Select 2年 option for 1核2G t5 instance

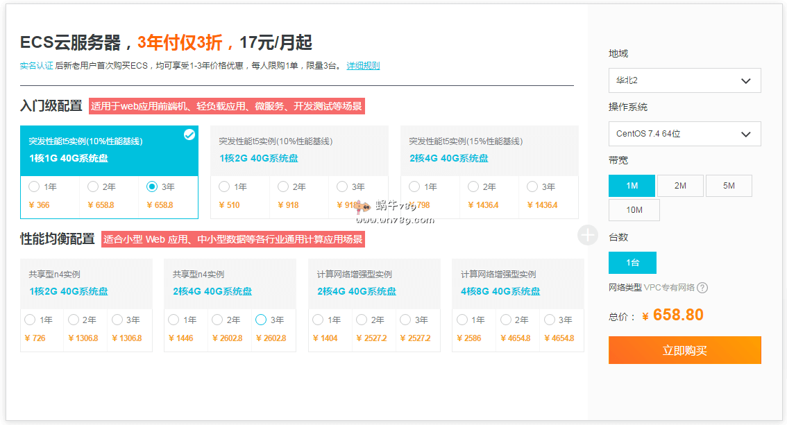[283, 187]
